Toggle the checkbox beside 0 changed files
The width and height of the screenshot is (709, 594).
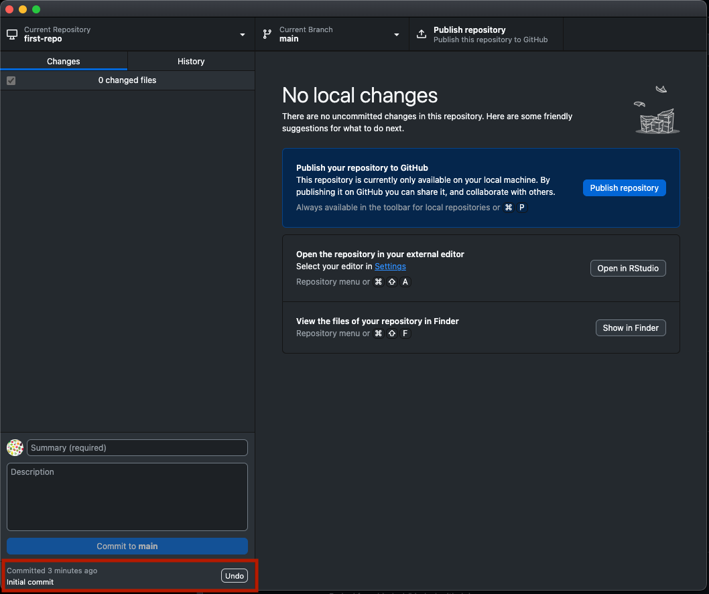(x=11, y=80)
